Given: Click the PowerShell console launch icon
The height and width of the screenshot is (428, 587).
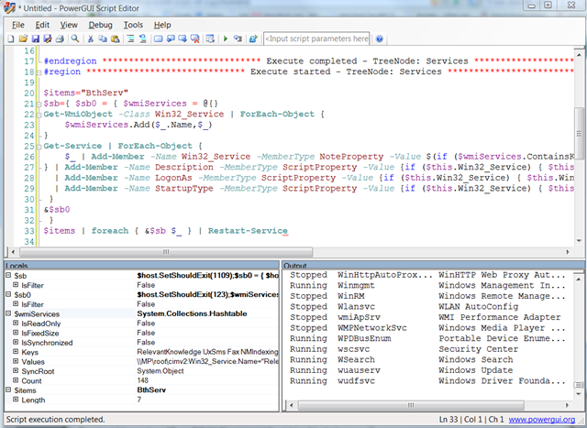Looking at the screenshot, I should pyautogui.click(x=253, y=38).
